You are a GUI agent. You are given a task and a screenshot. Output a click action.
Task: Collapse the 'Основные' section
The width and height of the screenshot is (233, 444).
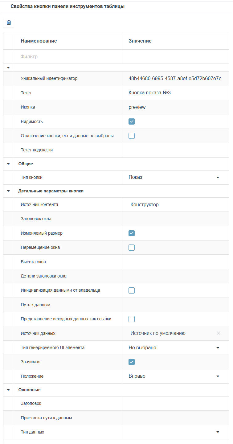(x=8, y=390)
